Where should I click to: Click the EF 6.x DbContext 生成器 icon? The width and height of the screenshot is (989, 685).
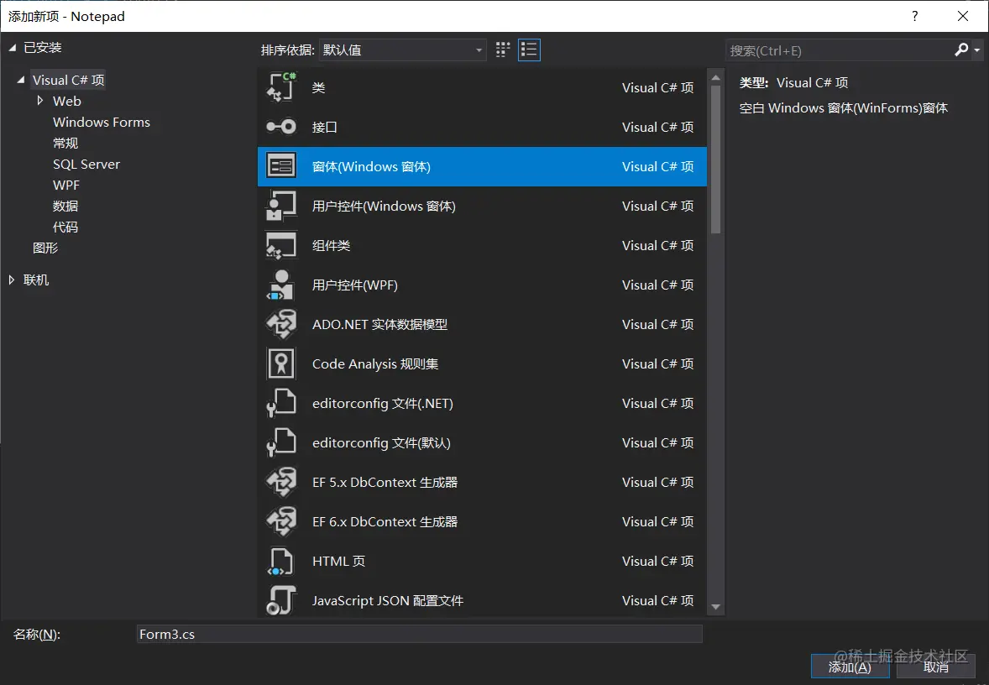tap(281, 521)
